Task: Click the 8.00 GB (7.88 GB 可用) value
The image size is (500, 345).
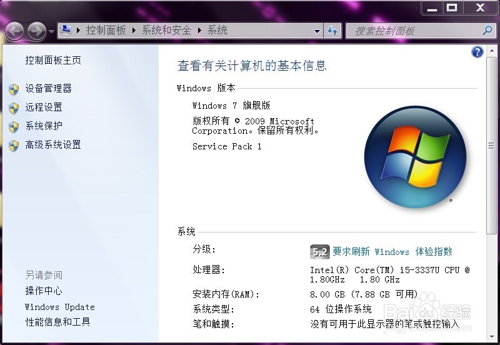Action: (x=364, y=294)
